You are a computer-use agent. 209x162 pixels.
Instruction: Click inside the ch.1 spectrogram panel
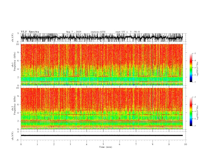[102, 65]
